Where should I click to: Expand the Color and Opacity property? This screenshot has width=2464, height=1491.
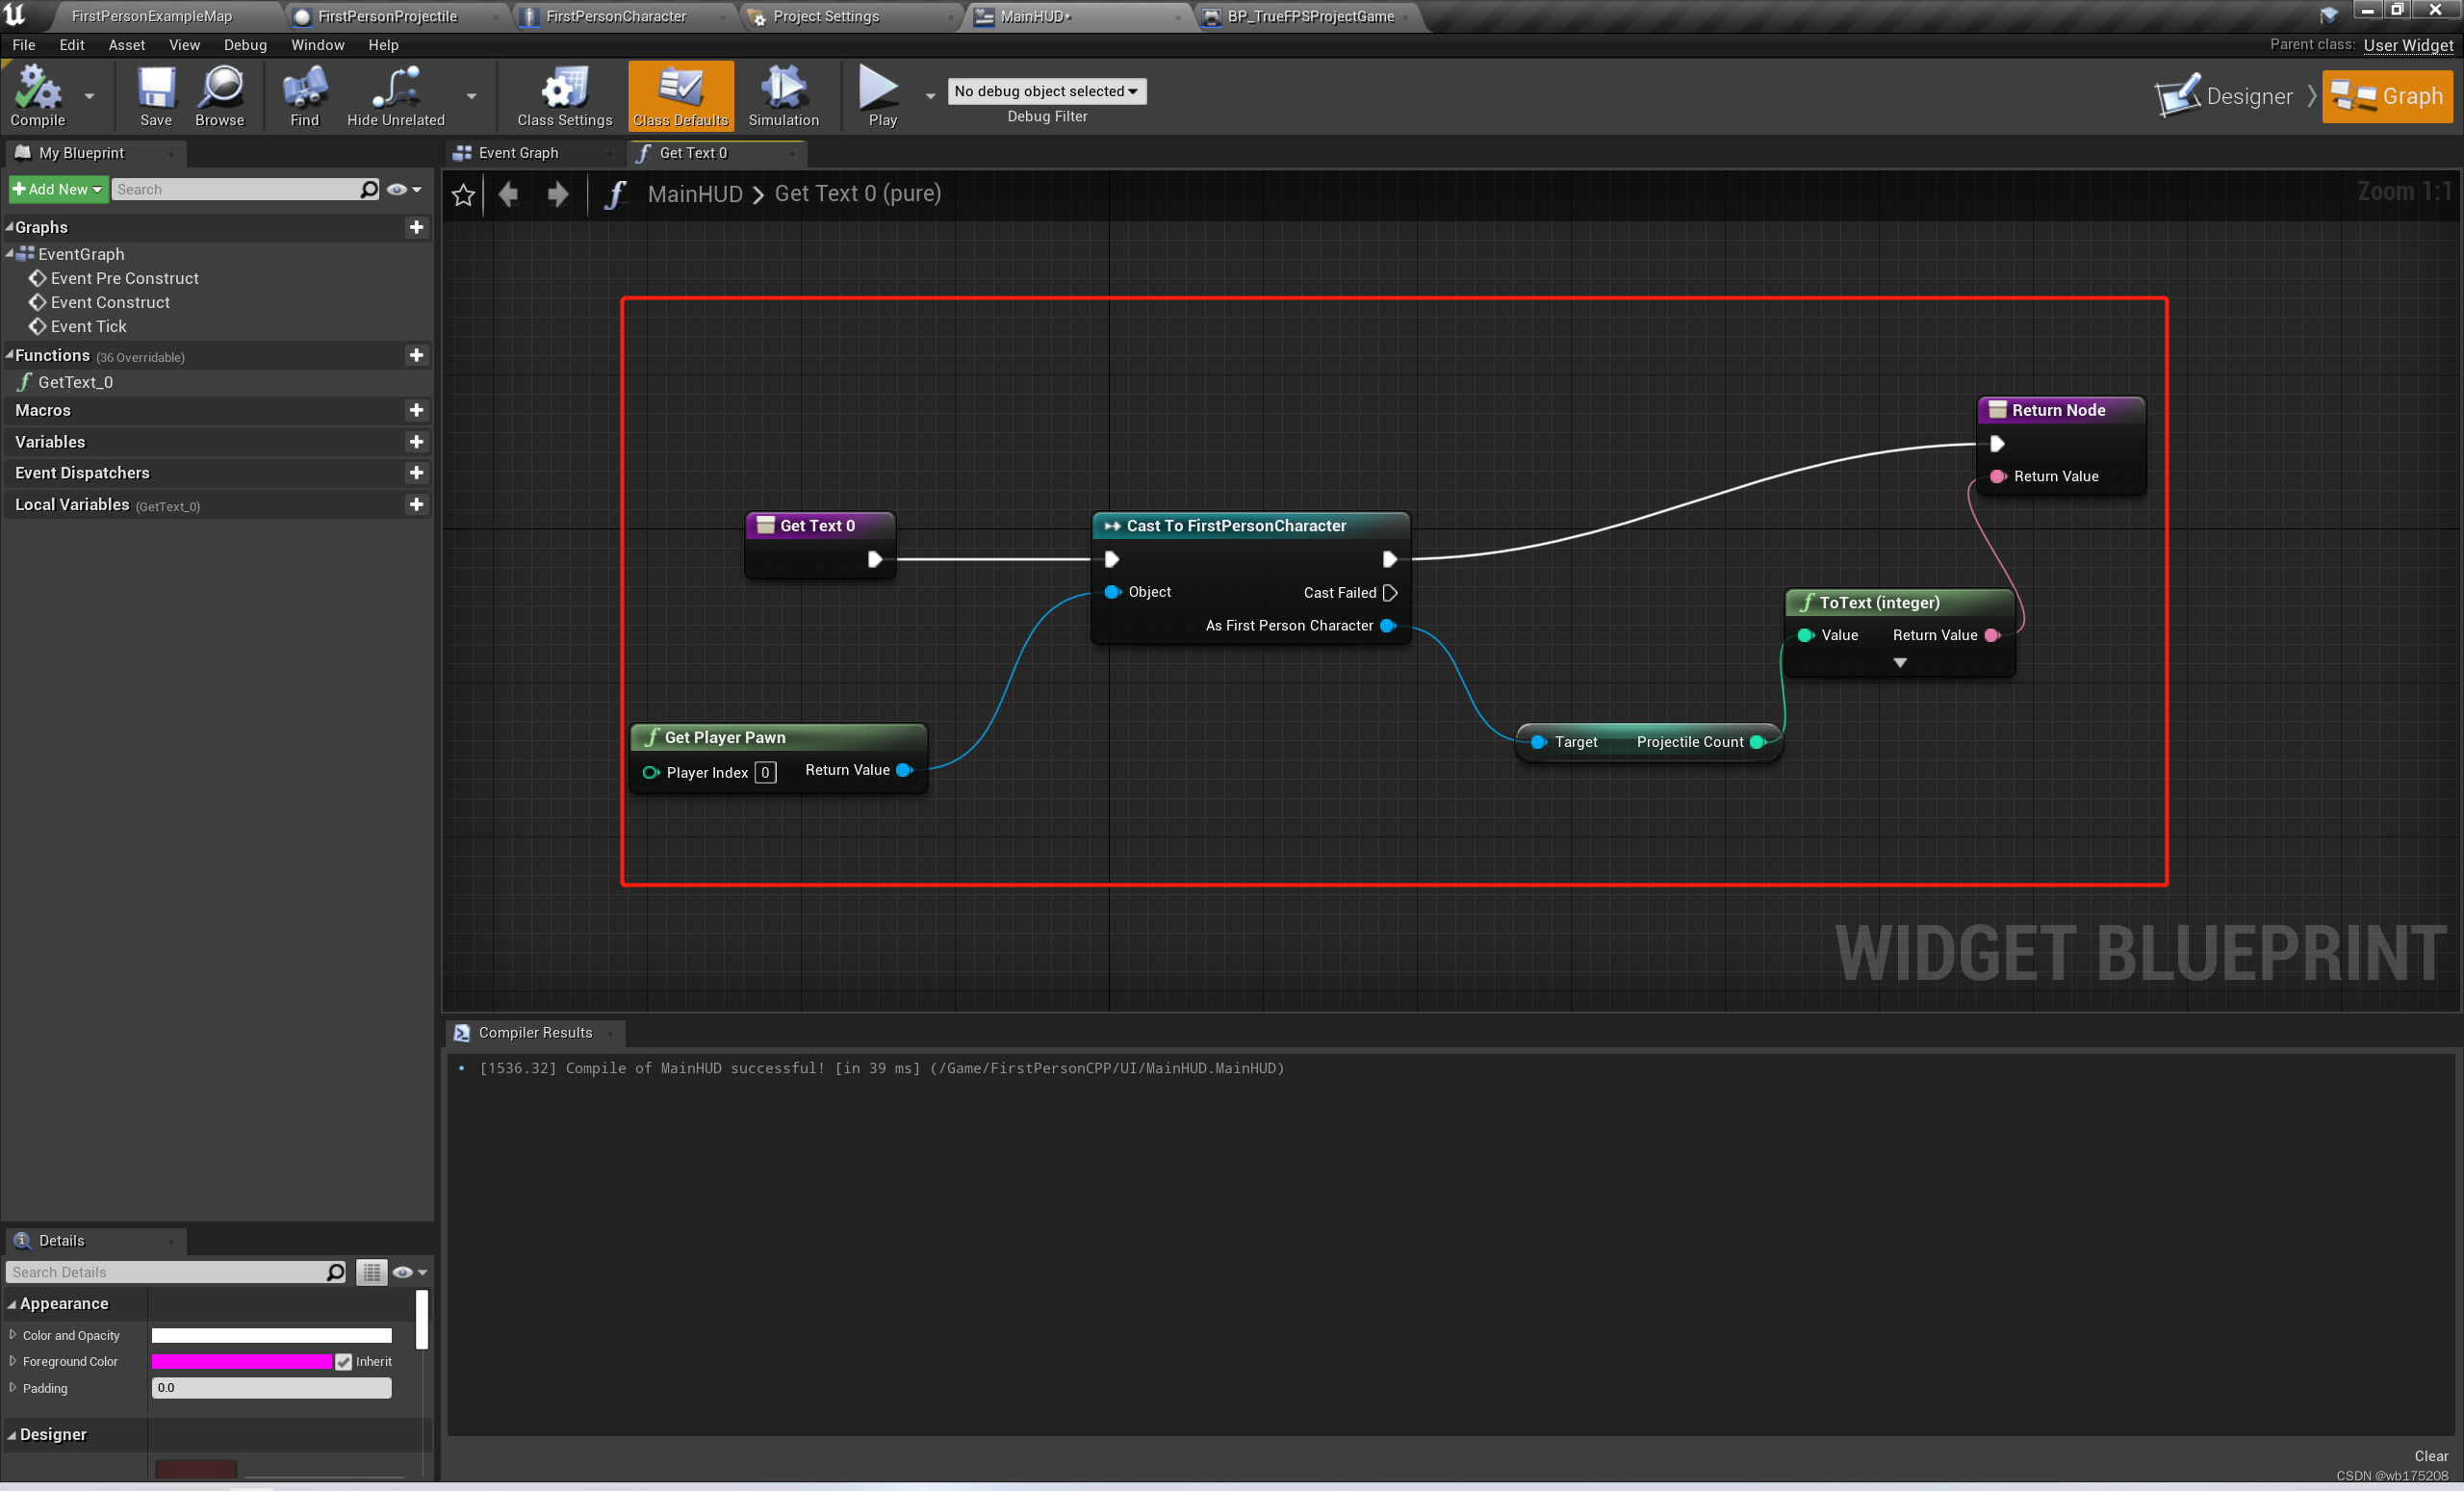click(13, 1334)
